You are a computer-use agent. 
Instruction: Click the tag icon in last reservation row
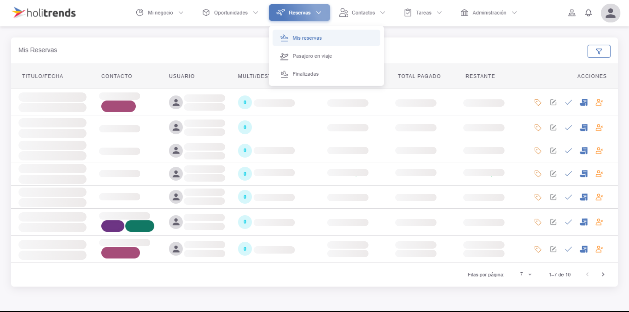(x=538, y=249)
